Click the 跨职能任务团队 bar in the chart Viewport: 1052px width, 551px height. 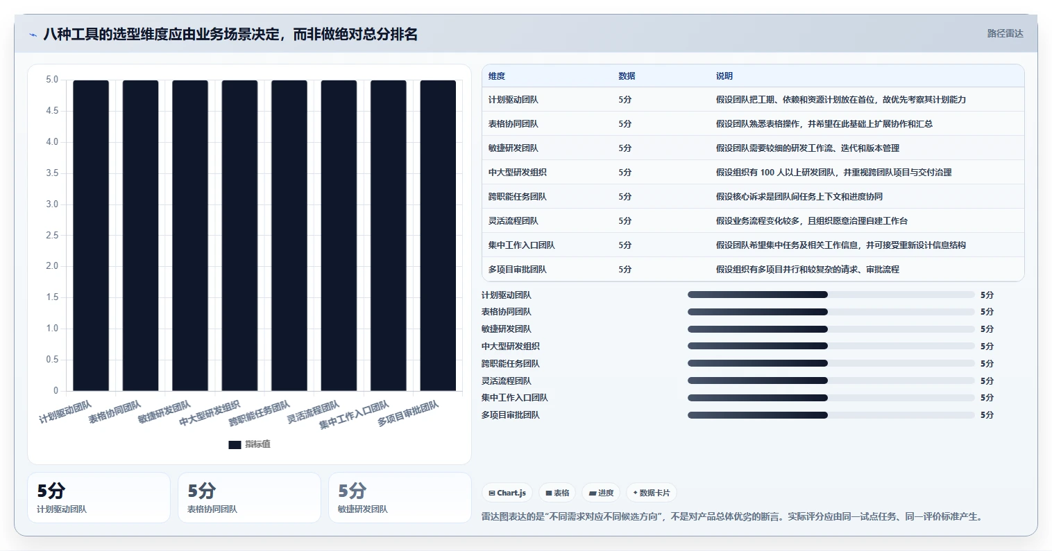[x=289, y=236]
